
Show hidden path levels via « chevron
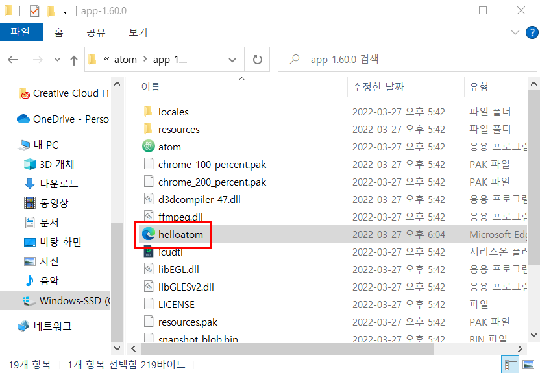pyautogui.click(x=106, y=59)
